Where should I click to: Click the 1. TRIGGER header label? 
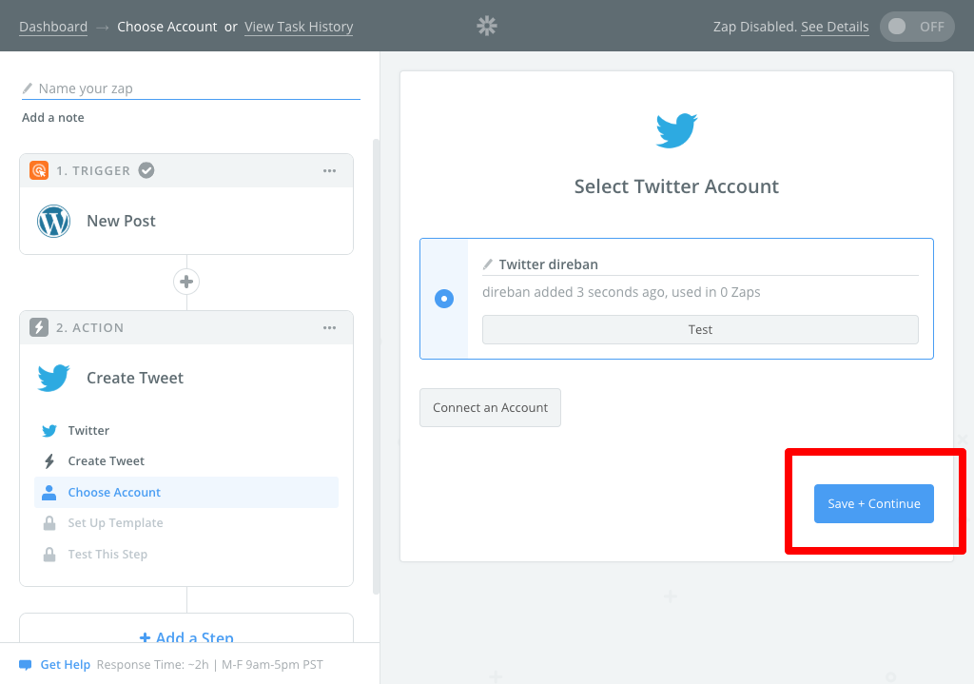pos(93,171)
